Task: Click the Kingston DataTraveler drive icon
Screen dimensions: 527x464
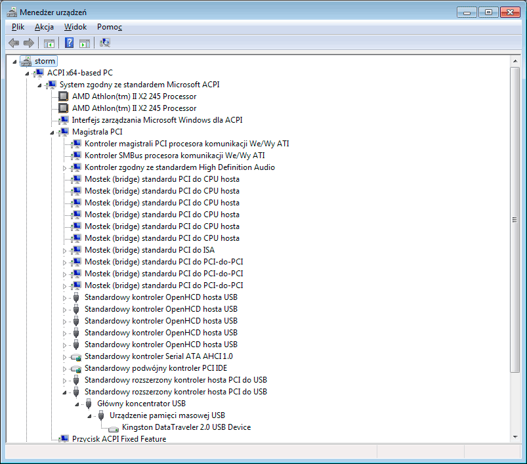Action: tap(114, 429)
